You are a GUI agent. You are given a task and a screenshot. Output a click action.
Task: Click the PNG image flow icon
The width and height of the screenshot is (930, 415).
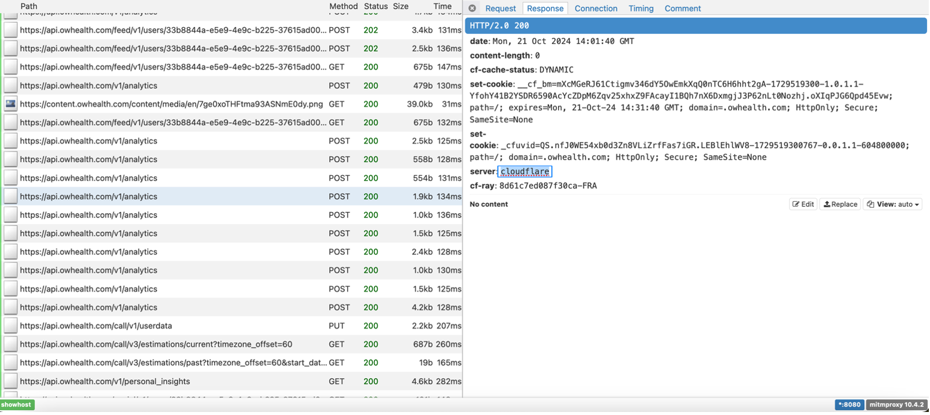(10, 104)
